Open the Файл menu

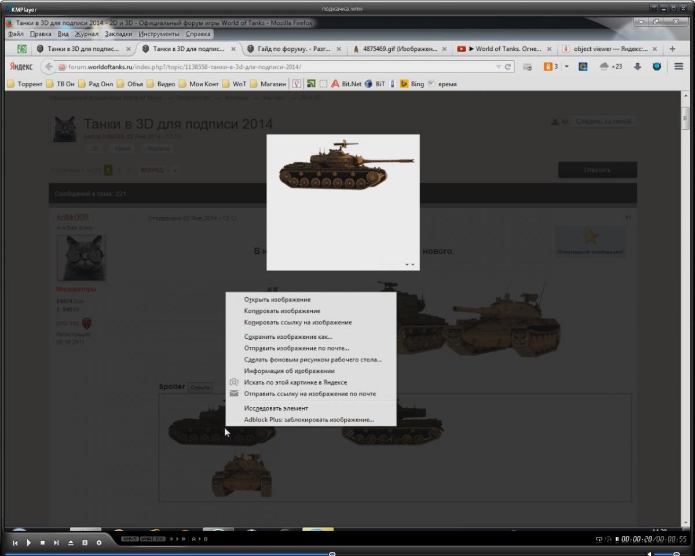pyautogui.click(x=16, y=34)
